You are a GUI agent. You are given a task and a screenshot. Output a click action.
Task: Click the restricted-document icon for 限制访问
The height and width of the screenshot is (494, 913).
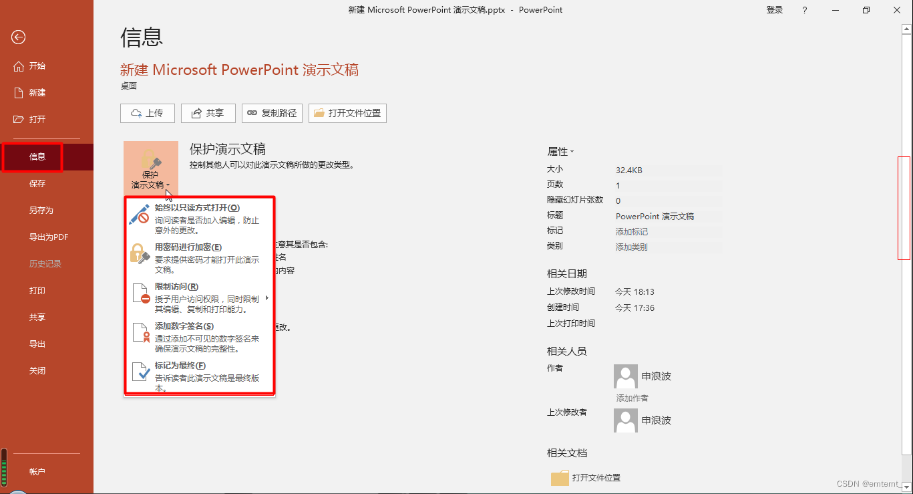(x=140, y=293)
